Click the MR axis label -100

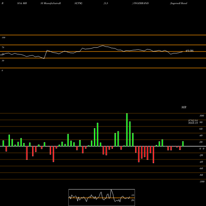pyautogui.click(x=202, y=182)
